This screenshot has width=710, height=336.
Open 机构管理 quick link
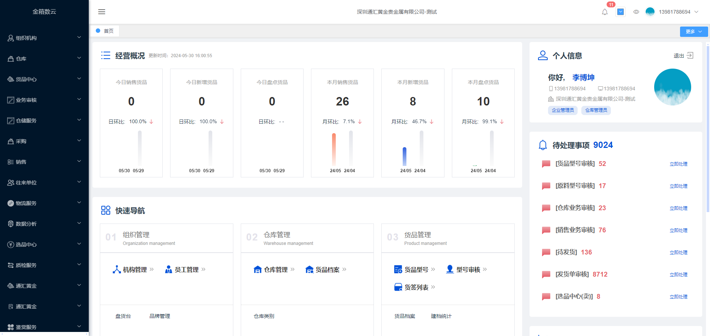pos(133,270)
